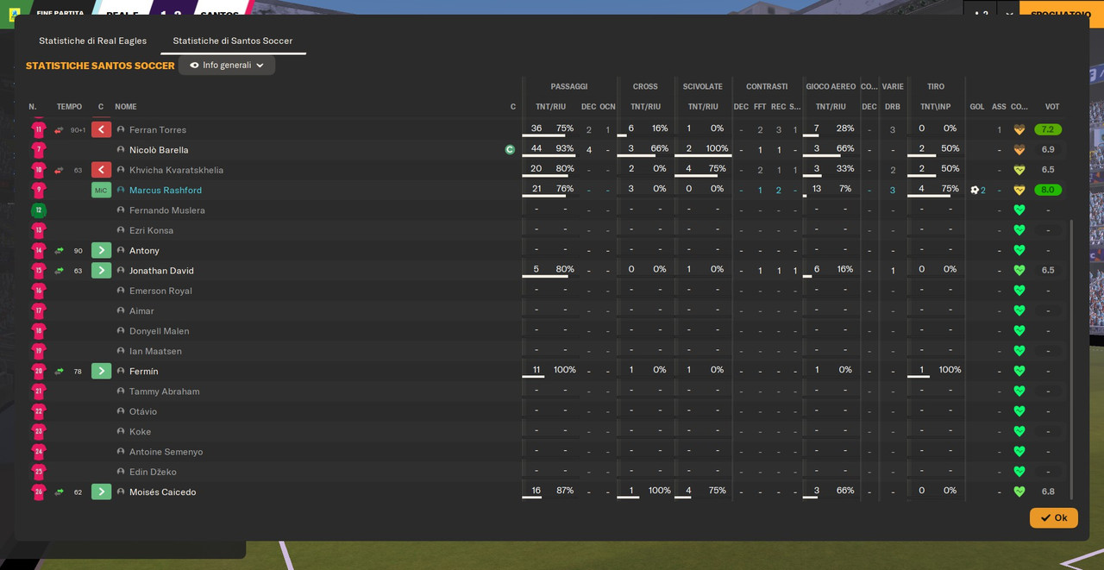The image size is (1104, 570).
Task: Select Otávio row name
Action: 143,411
